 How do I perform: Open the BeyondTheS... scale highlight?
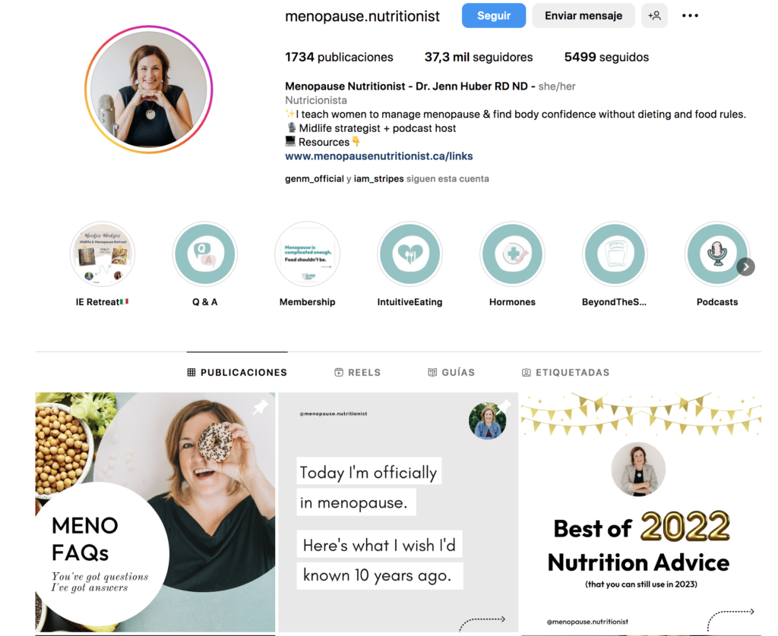pos(615,253)
